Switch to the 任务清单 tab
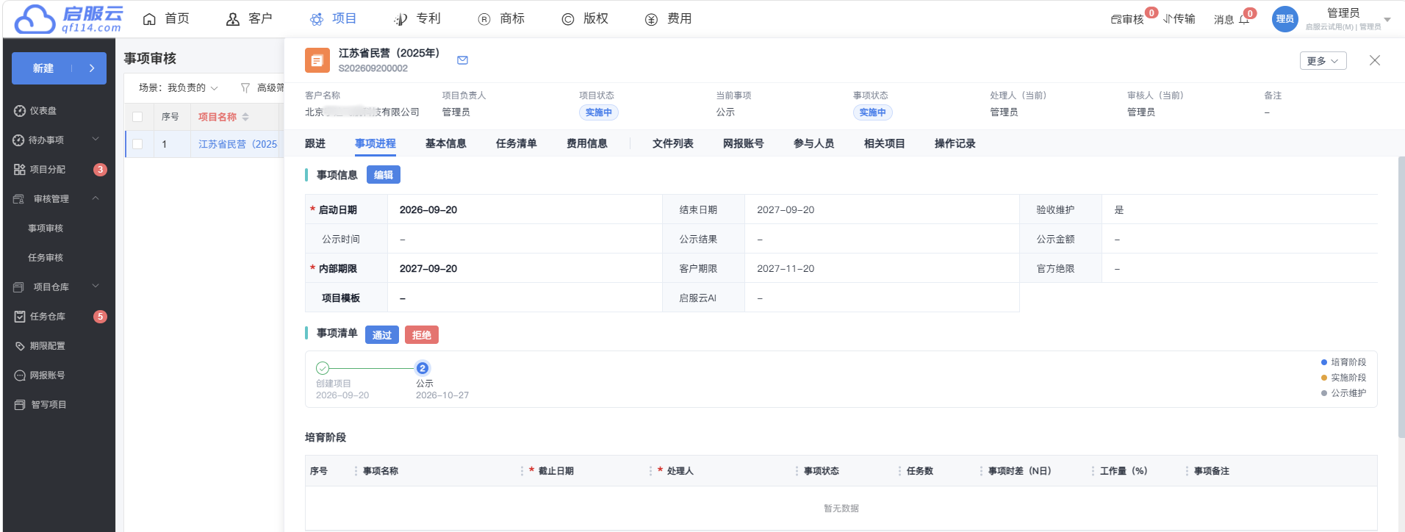1405x532 pixels. pyautogui.click(x=516, y=144)
